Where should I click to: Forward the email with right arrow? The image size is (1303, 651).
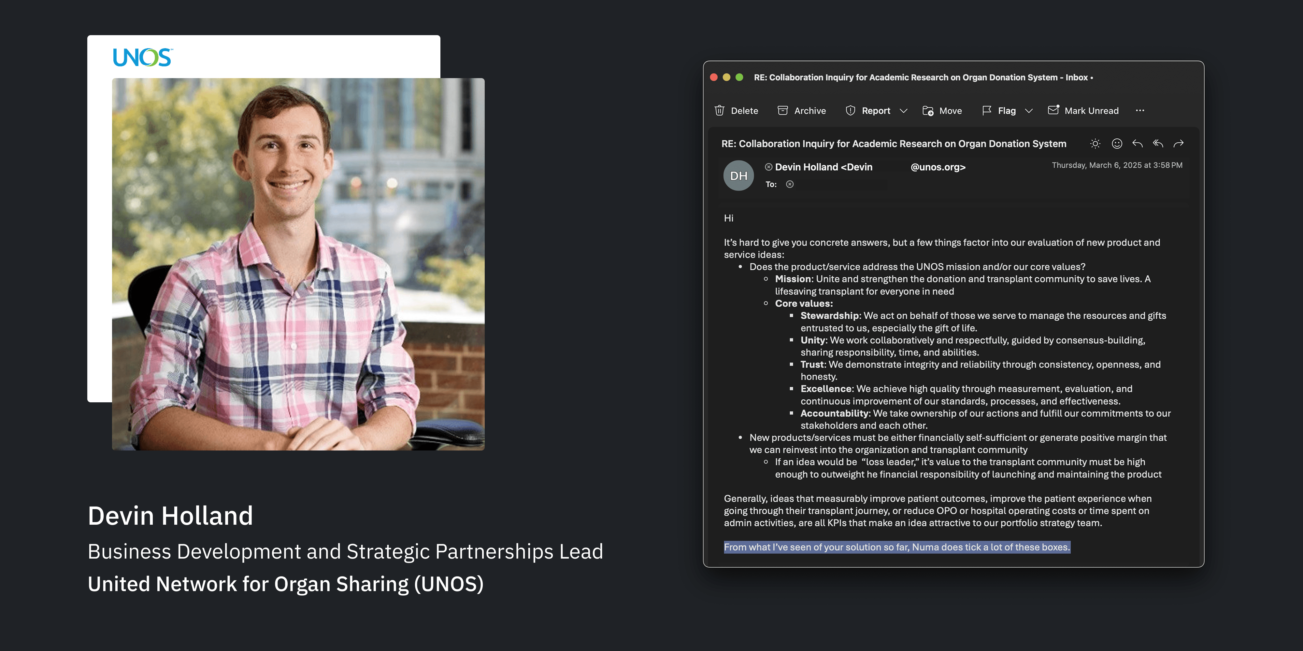(1179, 144)
